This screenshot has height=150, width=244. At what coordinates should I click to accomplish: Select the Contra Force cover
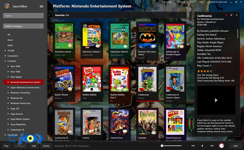pos(119,122)
